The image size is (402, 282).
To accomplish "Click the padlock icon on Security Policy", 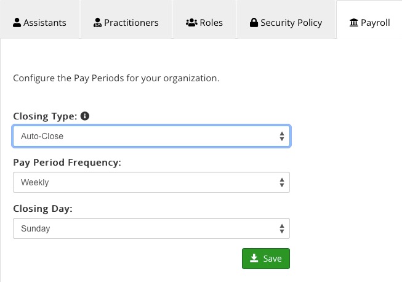I will (254, 23).
